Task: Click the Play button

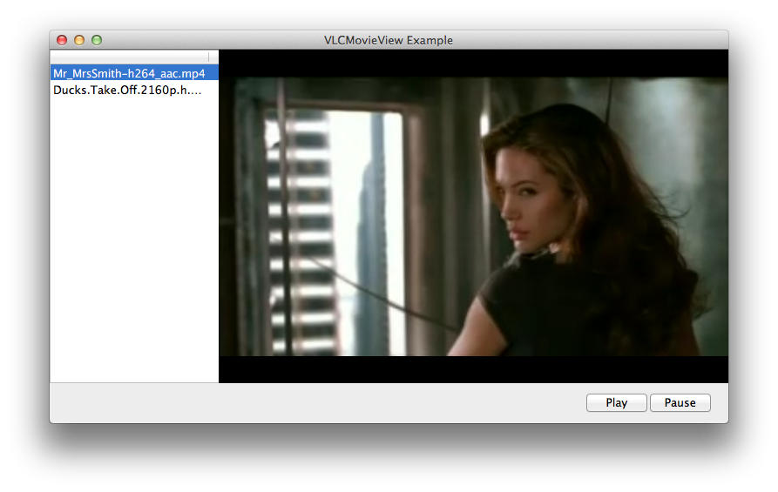Action: pyautogui.click(x=616, y=402)
